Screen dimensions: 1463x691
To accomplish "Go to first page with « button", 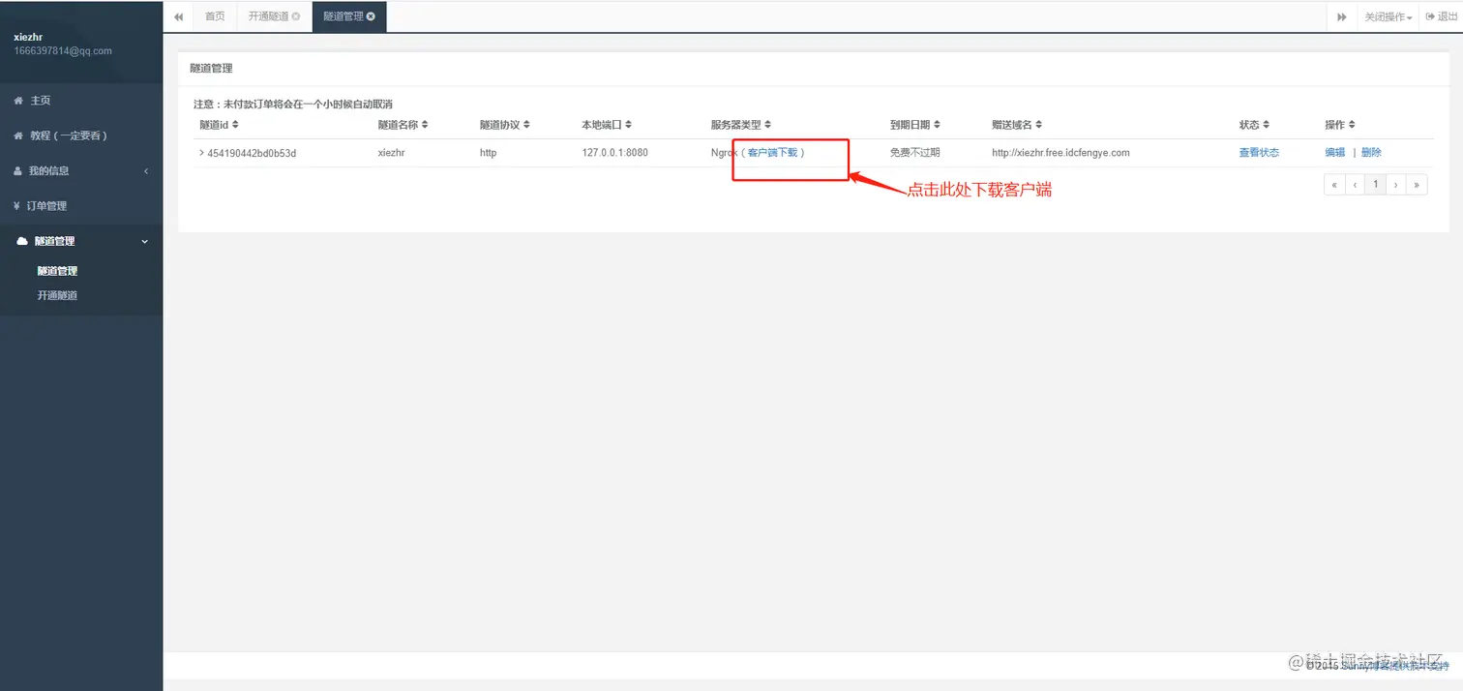I will pos(1335,184).
